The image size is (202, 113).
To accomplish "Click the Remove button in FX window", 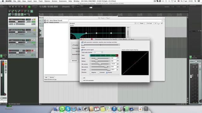I will pos(52,78).
